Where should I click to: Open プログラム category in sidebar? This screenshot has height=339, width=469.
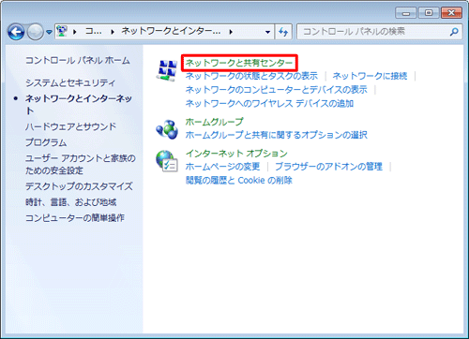46,142
